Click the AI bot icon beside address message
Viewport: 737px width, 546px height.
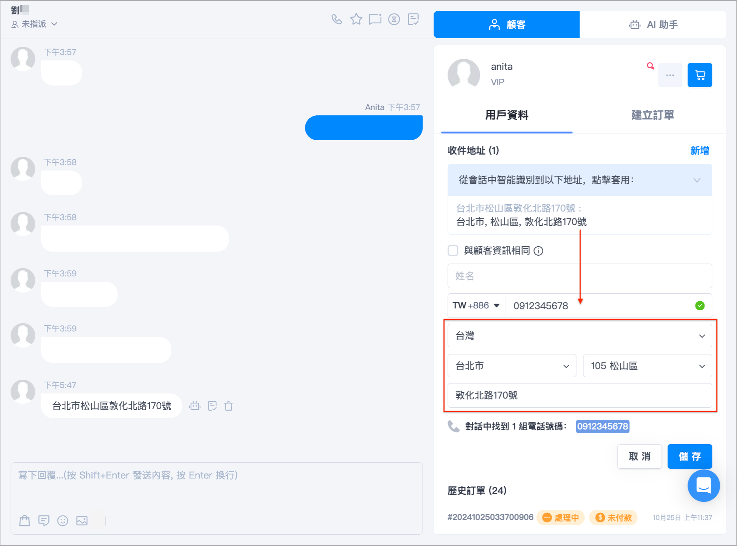coord(195,406)
